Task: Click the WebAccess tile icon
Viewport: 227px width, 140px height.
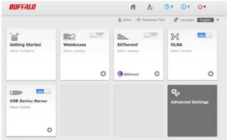Action: (70, 37)
